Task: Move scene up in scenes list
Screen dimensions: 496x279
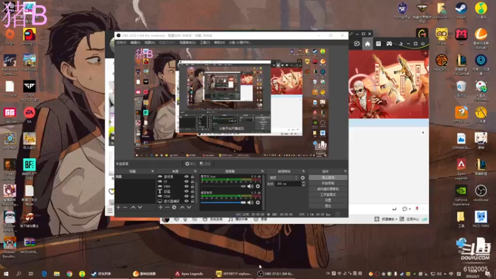Action: tap(133, 207)
